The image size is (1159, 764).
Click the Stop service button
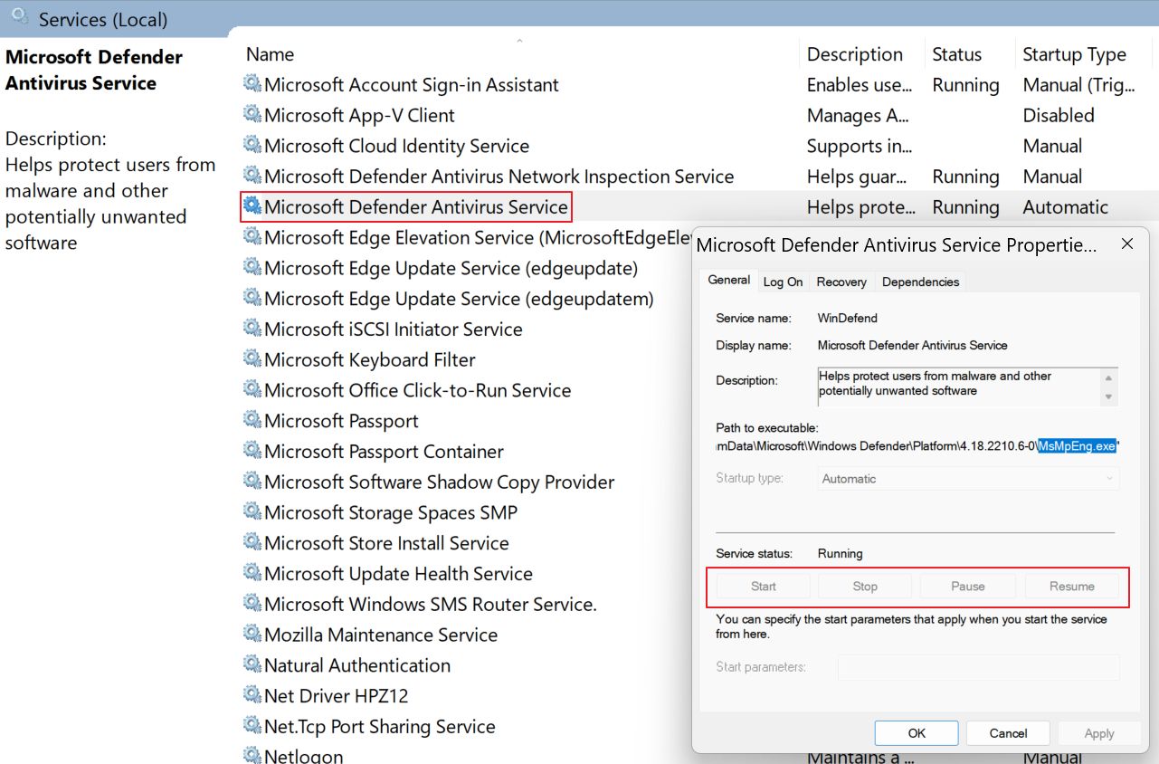pos(865,587)
